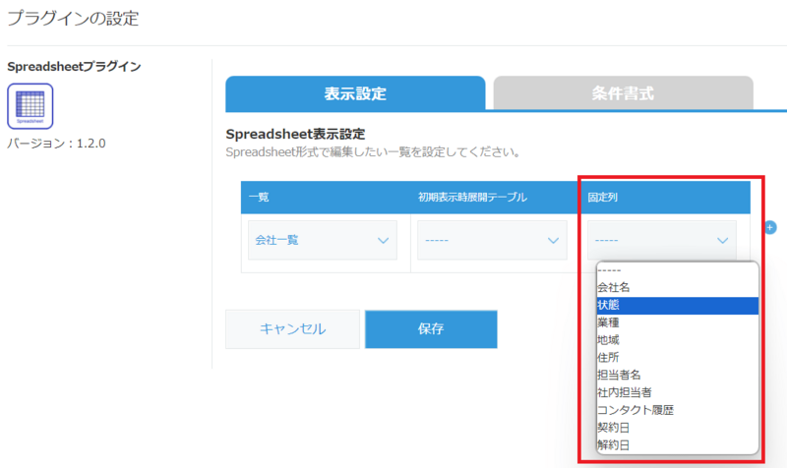Image resolution: width=787 pixels, height=468 pixels.
Task: Select 担当者名 from the list
Action: click(x=677, y=375)
